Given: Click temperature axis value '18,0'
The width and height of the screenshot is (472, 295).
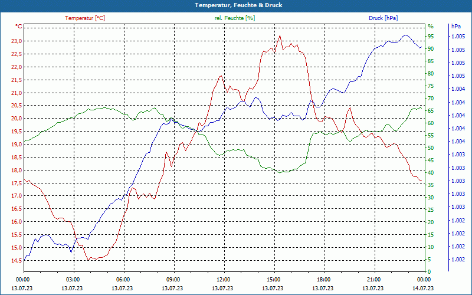Looking at the screenshot, I should (x=17, y=171).
